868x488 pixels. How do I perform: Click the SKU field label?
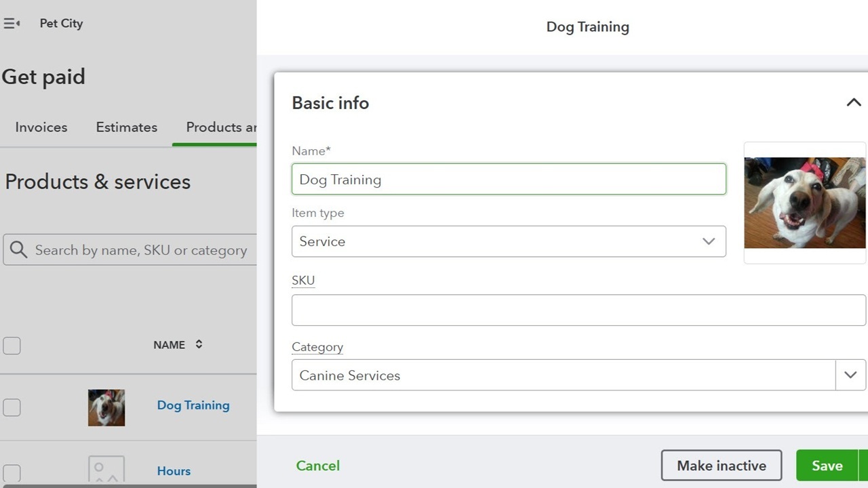click(x=303, y=281)
